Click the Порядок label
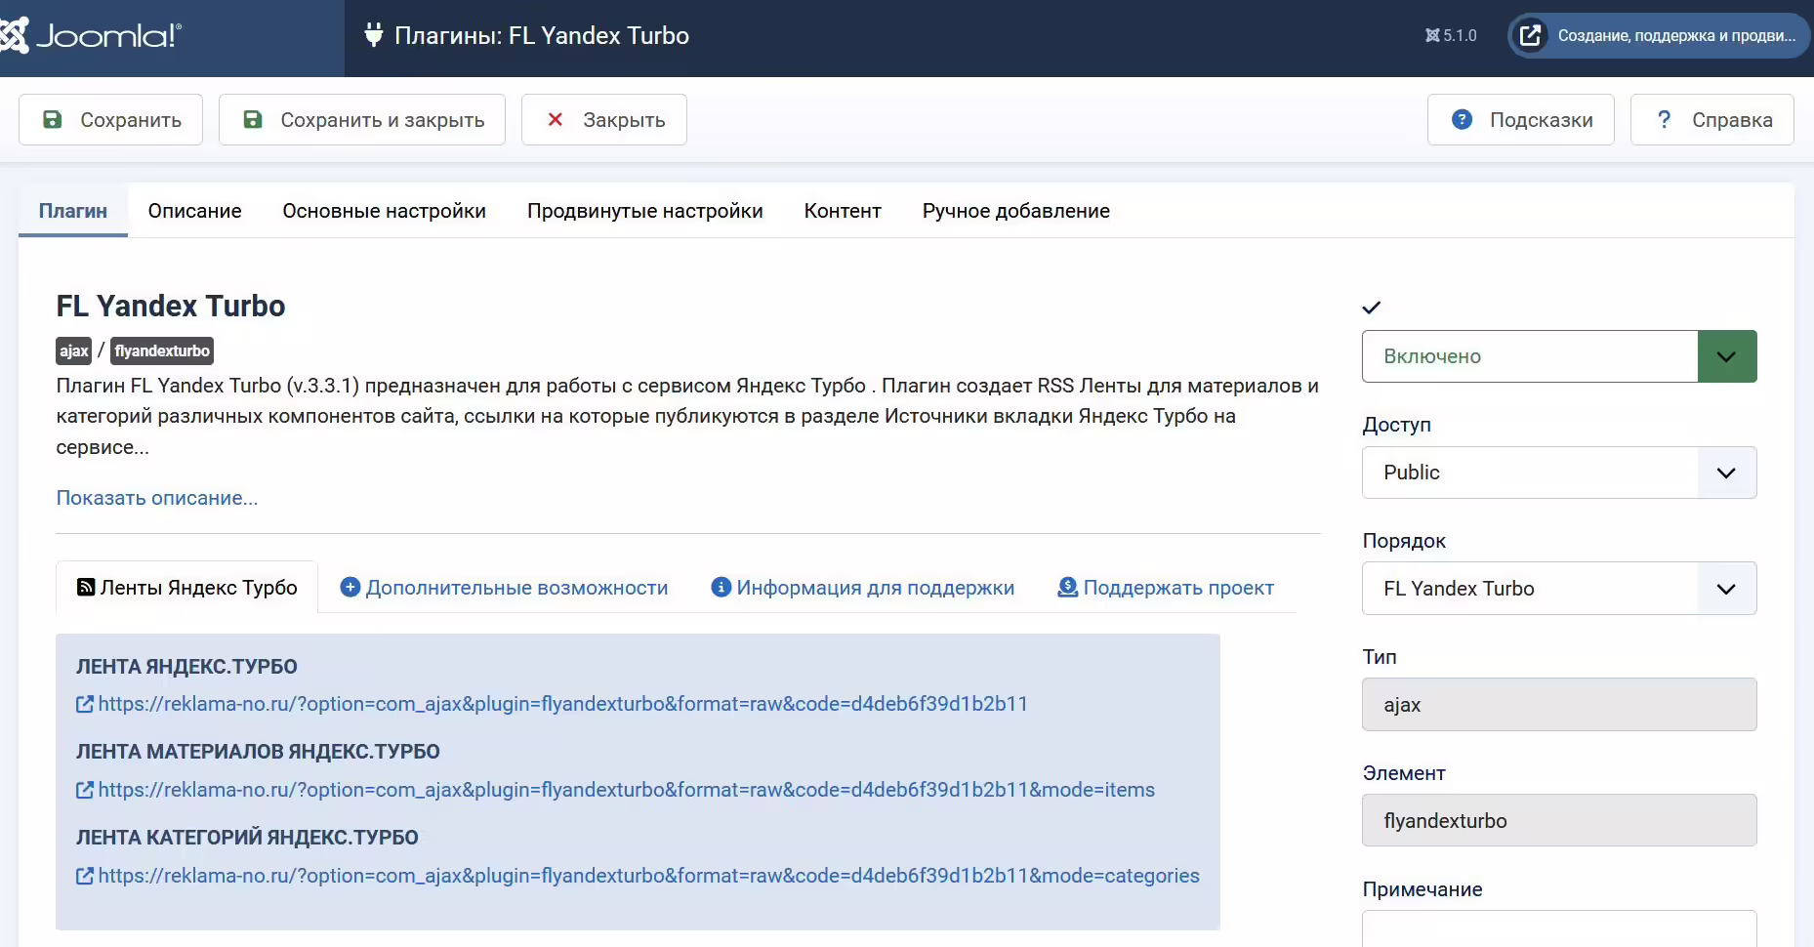 click(x=1404, y=541)
